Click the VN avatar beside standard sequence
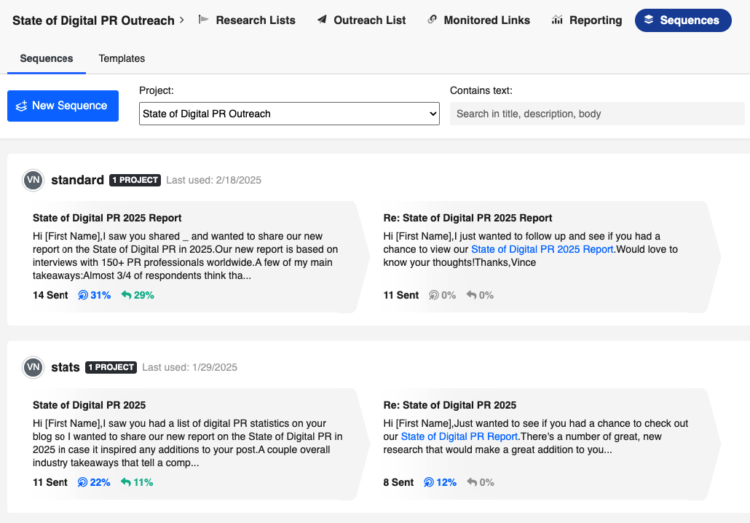Viewport: 750px width, 523px height. [x=33, y=180]
